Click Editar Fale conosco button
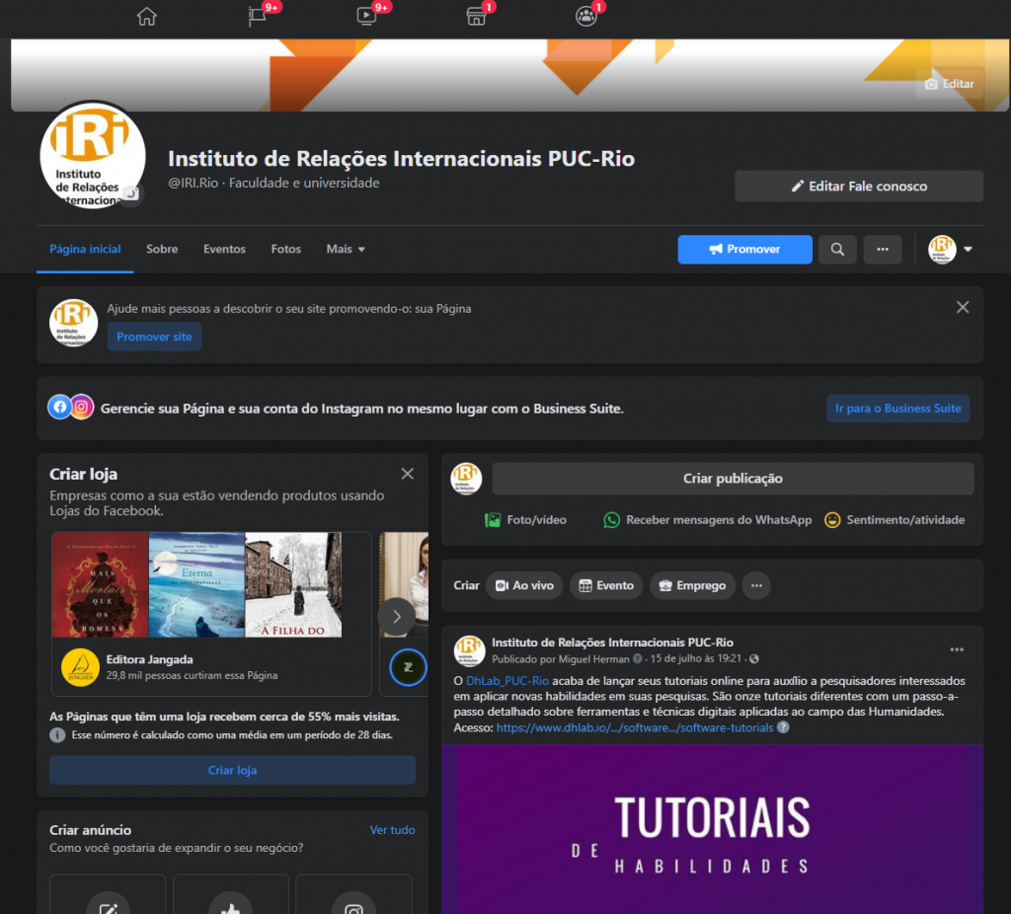 tap(859, 187)
